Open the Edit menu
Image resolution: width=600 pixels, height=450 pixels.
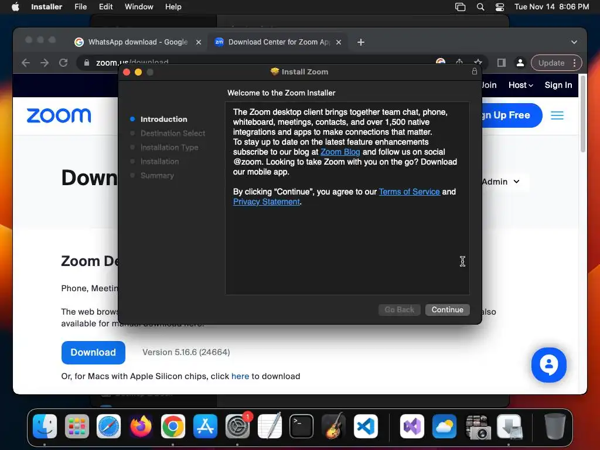pyautogui.click(x=105, y=7)
